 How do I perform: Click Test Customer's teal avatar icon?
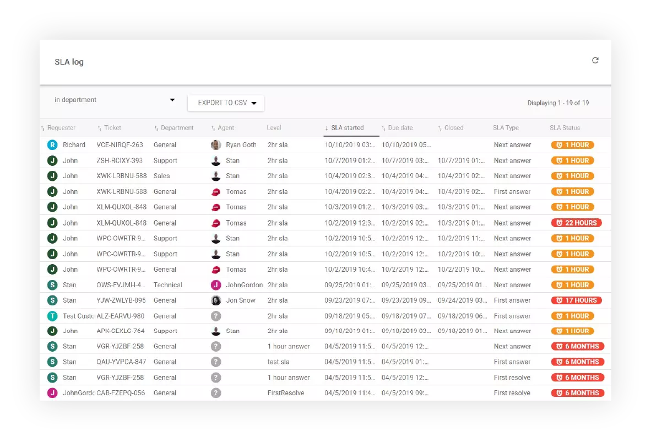tap(52, 316)
